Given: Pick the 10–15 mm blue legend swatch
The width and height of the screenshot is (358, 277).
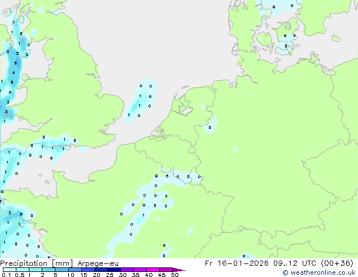Looking at the screenshot, I should click(x=75, y=270).
